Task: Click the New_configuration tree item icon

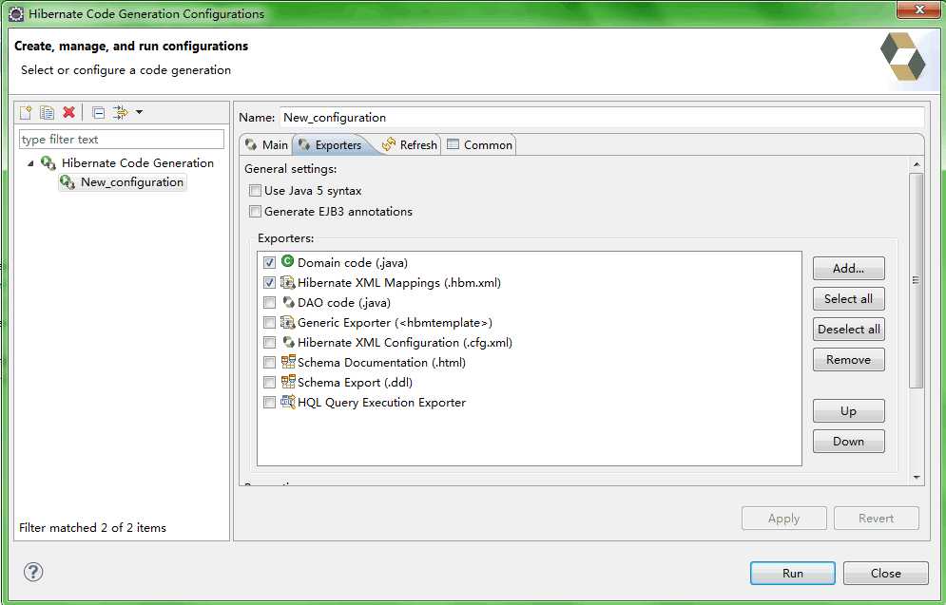Action: click(x=68, y=182)
